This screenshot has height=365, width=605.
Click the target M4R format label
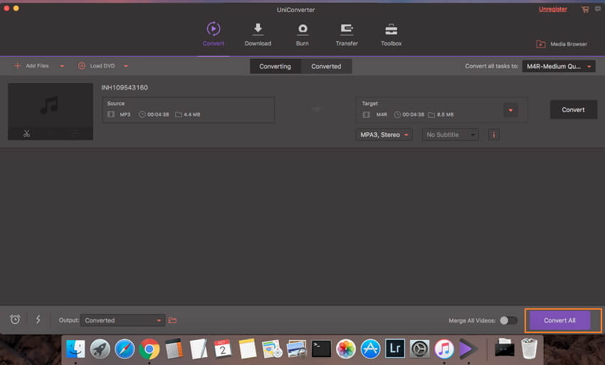[382, 114]
